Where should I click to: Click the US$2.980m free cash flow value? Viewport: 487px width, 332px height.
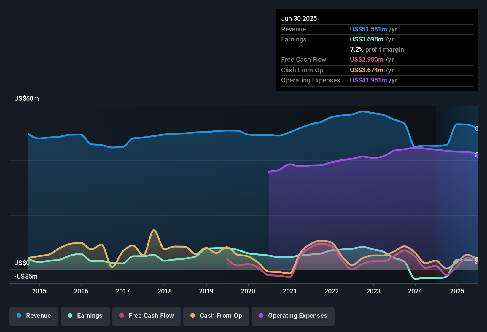click(x=367, y=60)
